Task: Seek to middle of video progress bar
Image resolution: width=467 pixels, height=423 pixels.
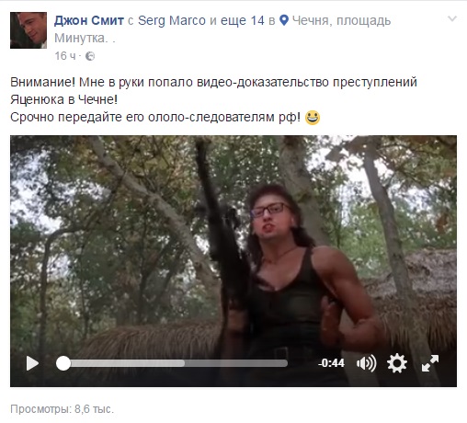Action: pyautogui.click(x=172, y=363)
